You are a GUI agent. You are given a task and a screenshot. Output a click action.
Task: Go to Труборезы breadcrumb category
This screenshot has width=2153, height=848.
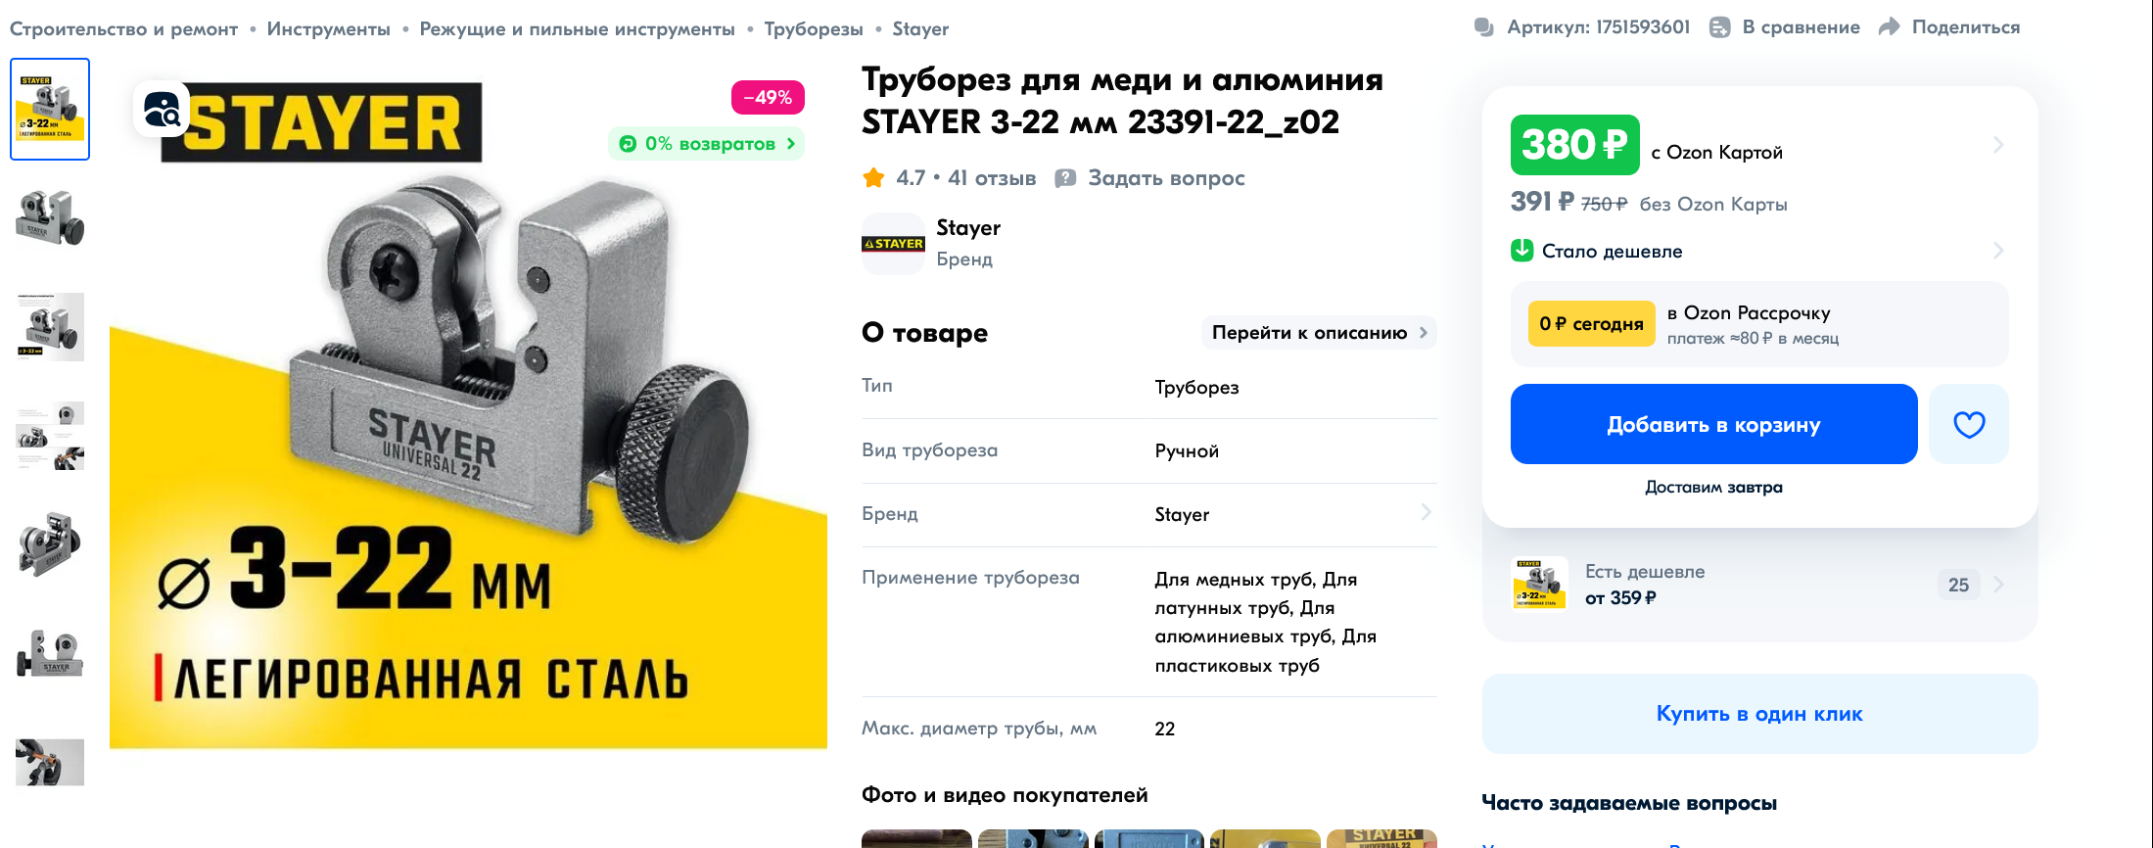(814, 29)
